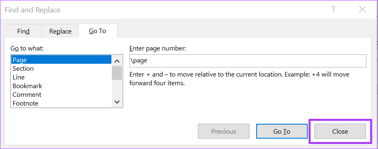Choose Section in the Go to what list

[62, 69]
